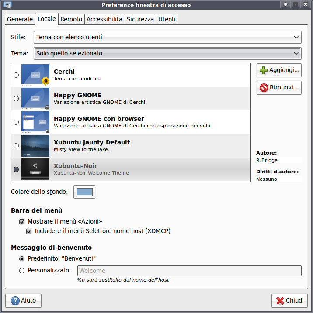Toggle the Selettore nome host (XDMCP) checkbox
The height and width of the screenshot is (313, 313).
pyautogui.click(x=29, y=231)
